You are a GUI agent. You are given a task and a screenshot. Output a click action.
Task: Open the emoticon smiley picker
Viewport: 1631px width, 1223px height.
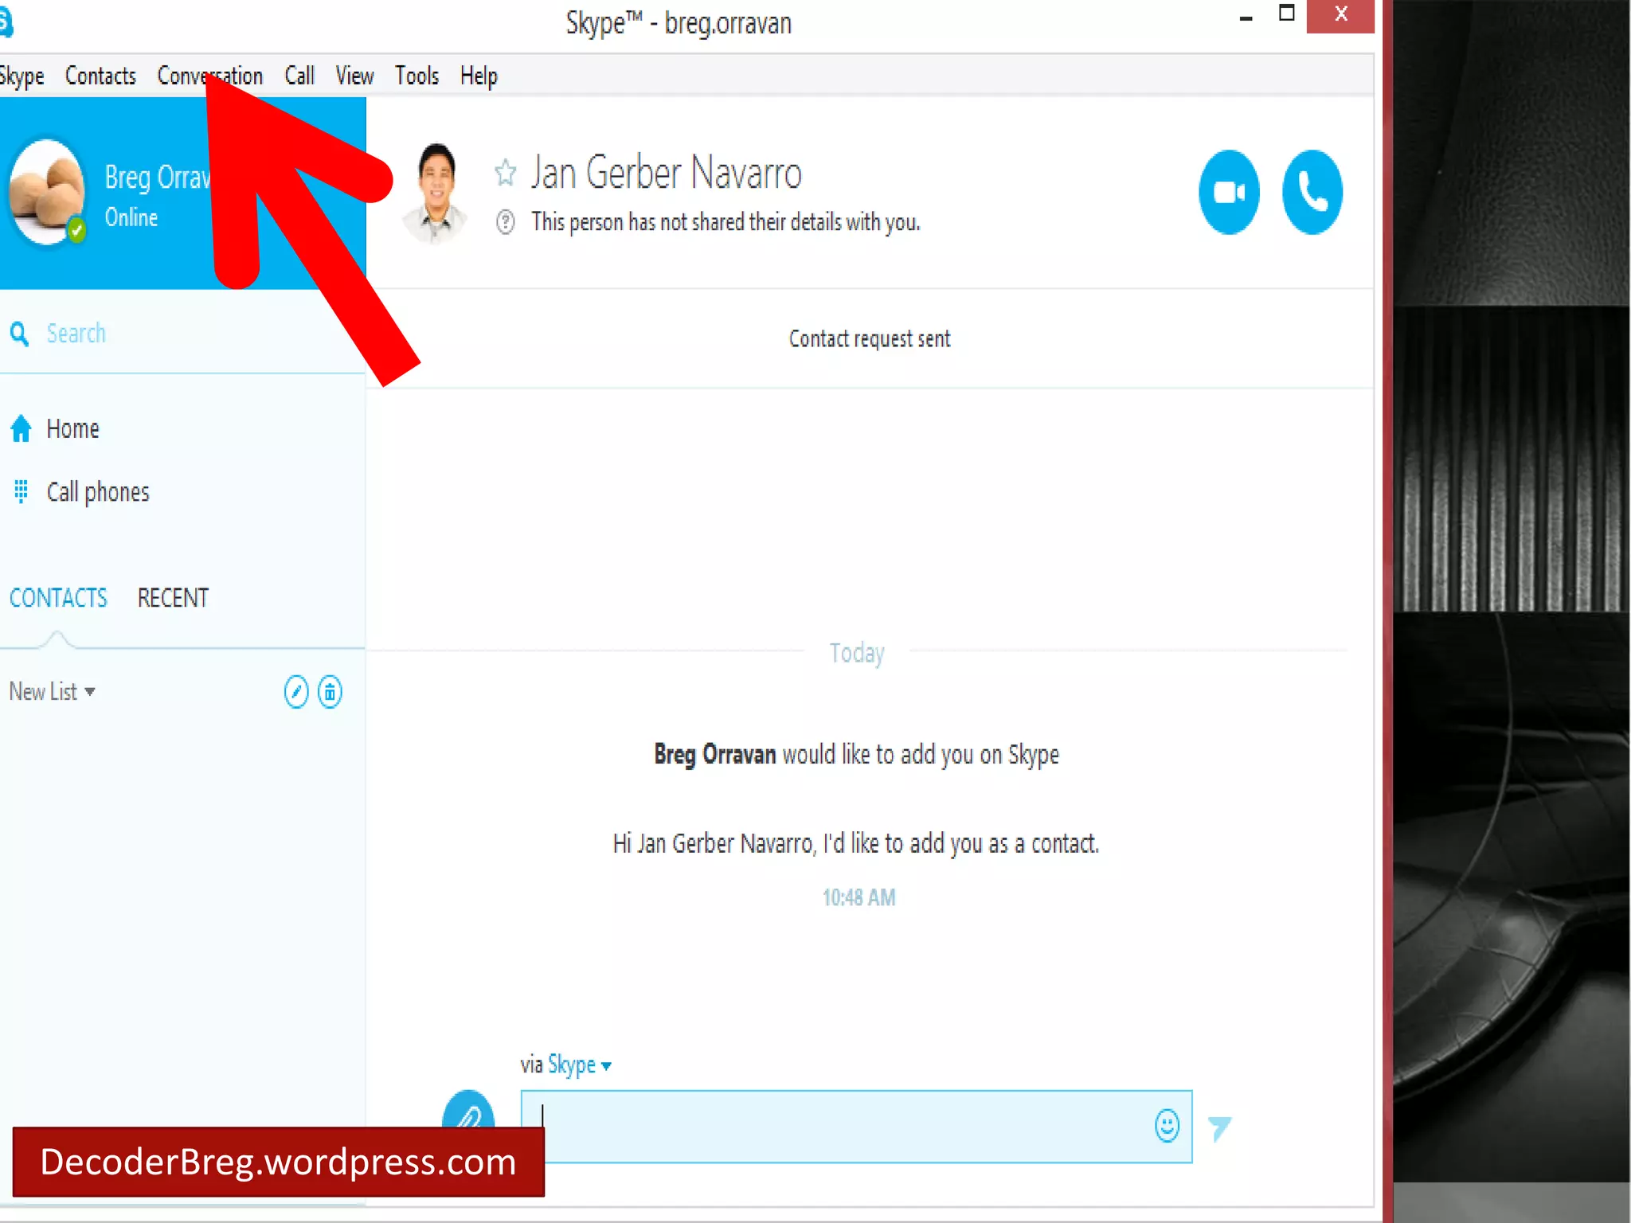pyautogui.click(x=1167, y=1126)
